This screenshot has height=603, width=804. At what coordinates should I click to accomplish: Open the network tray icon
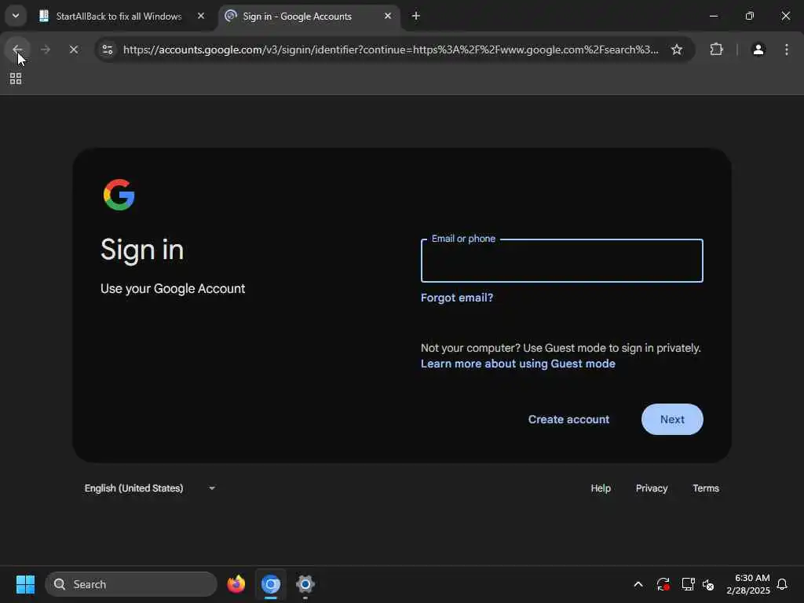point(688,584)
